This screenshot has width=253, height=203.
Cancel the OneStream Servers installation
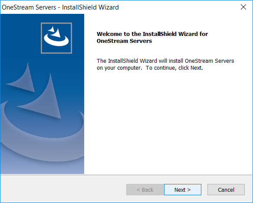[x=226, y=190]
